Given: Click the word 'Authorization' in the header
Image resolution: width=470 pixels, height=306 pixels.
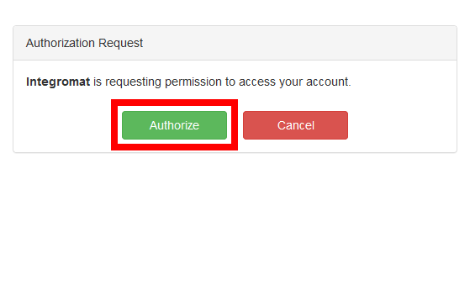Looking at the screenshot, I should (x=61, y=43).
